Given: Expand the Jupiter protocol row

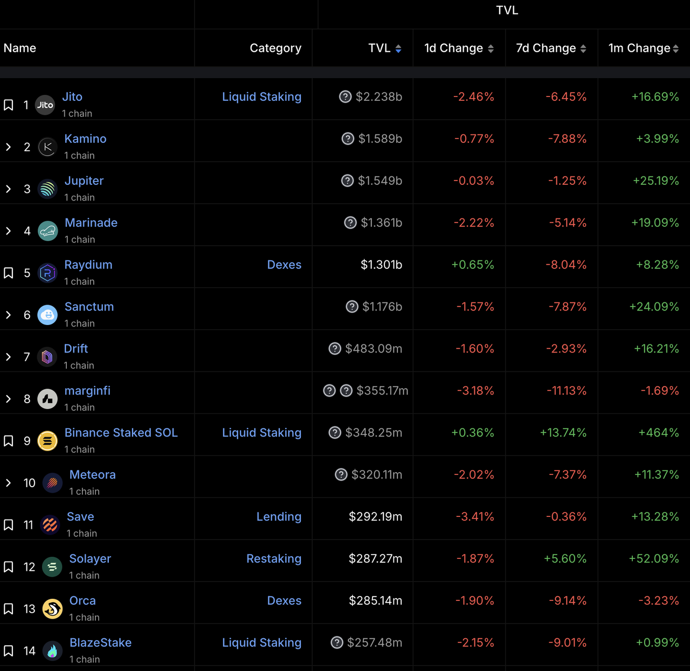Looking at the screenshot, I should pyautogui.click(x=9, y=189).
